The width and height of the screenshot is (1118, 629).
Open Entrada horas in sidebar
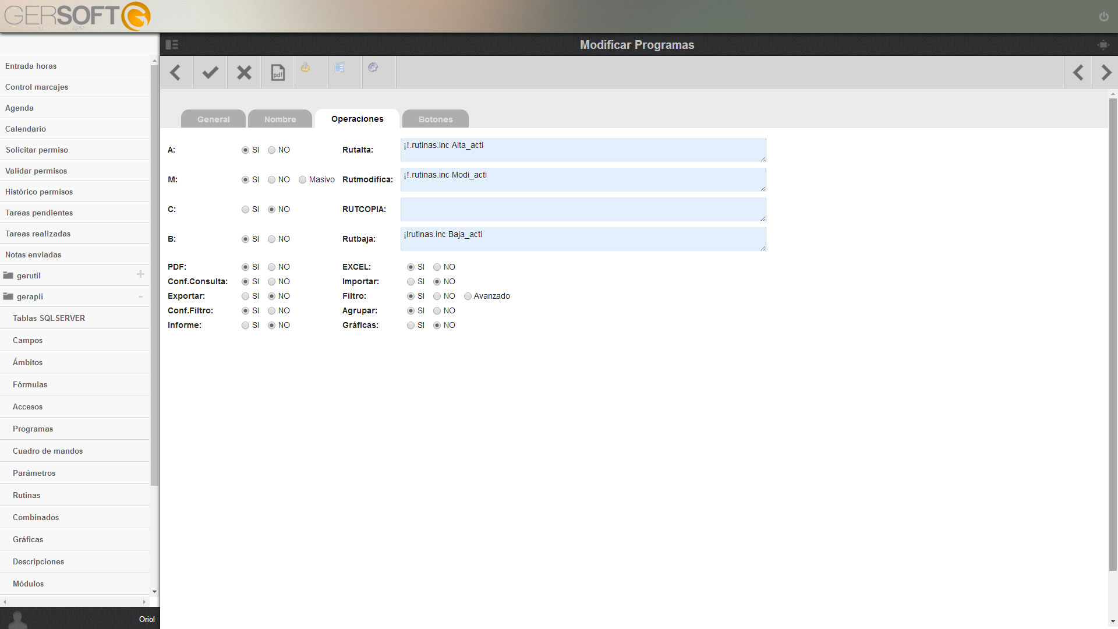75,66
